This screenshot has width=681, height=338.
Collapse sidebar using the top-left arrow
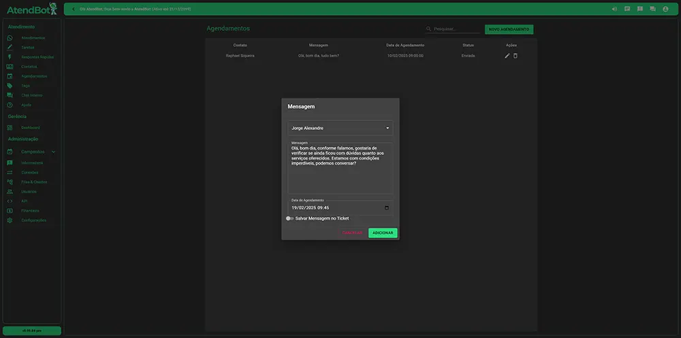[x=73, y=9]
